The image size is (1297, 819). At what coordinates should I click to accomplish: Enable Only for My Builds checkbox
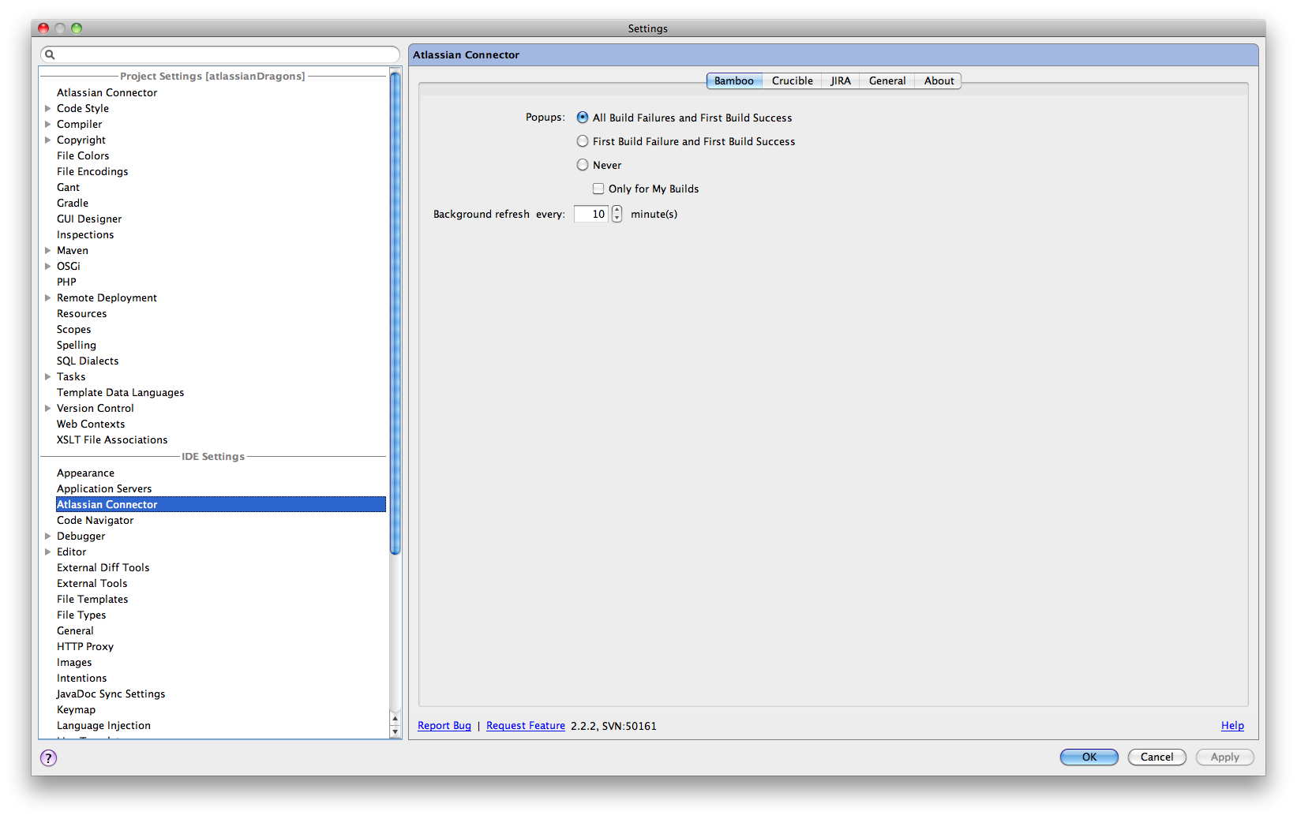(x=598, y=189)
